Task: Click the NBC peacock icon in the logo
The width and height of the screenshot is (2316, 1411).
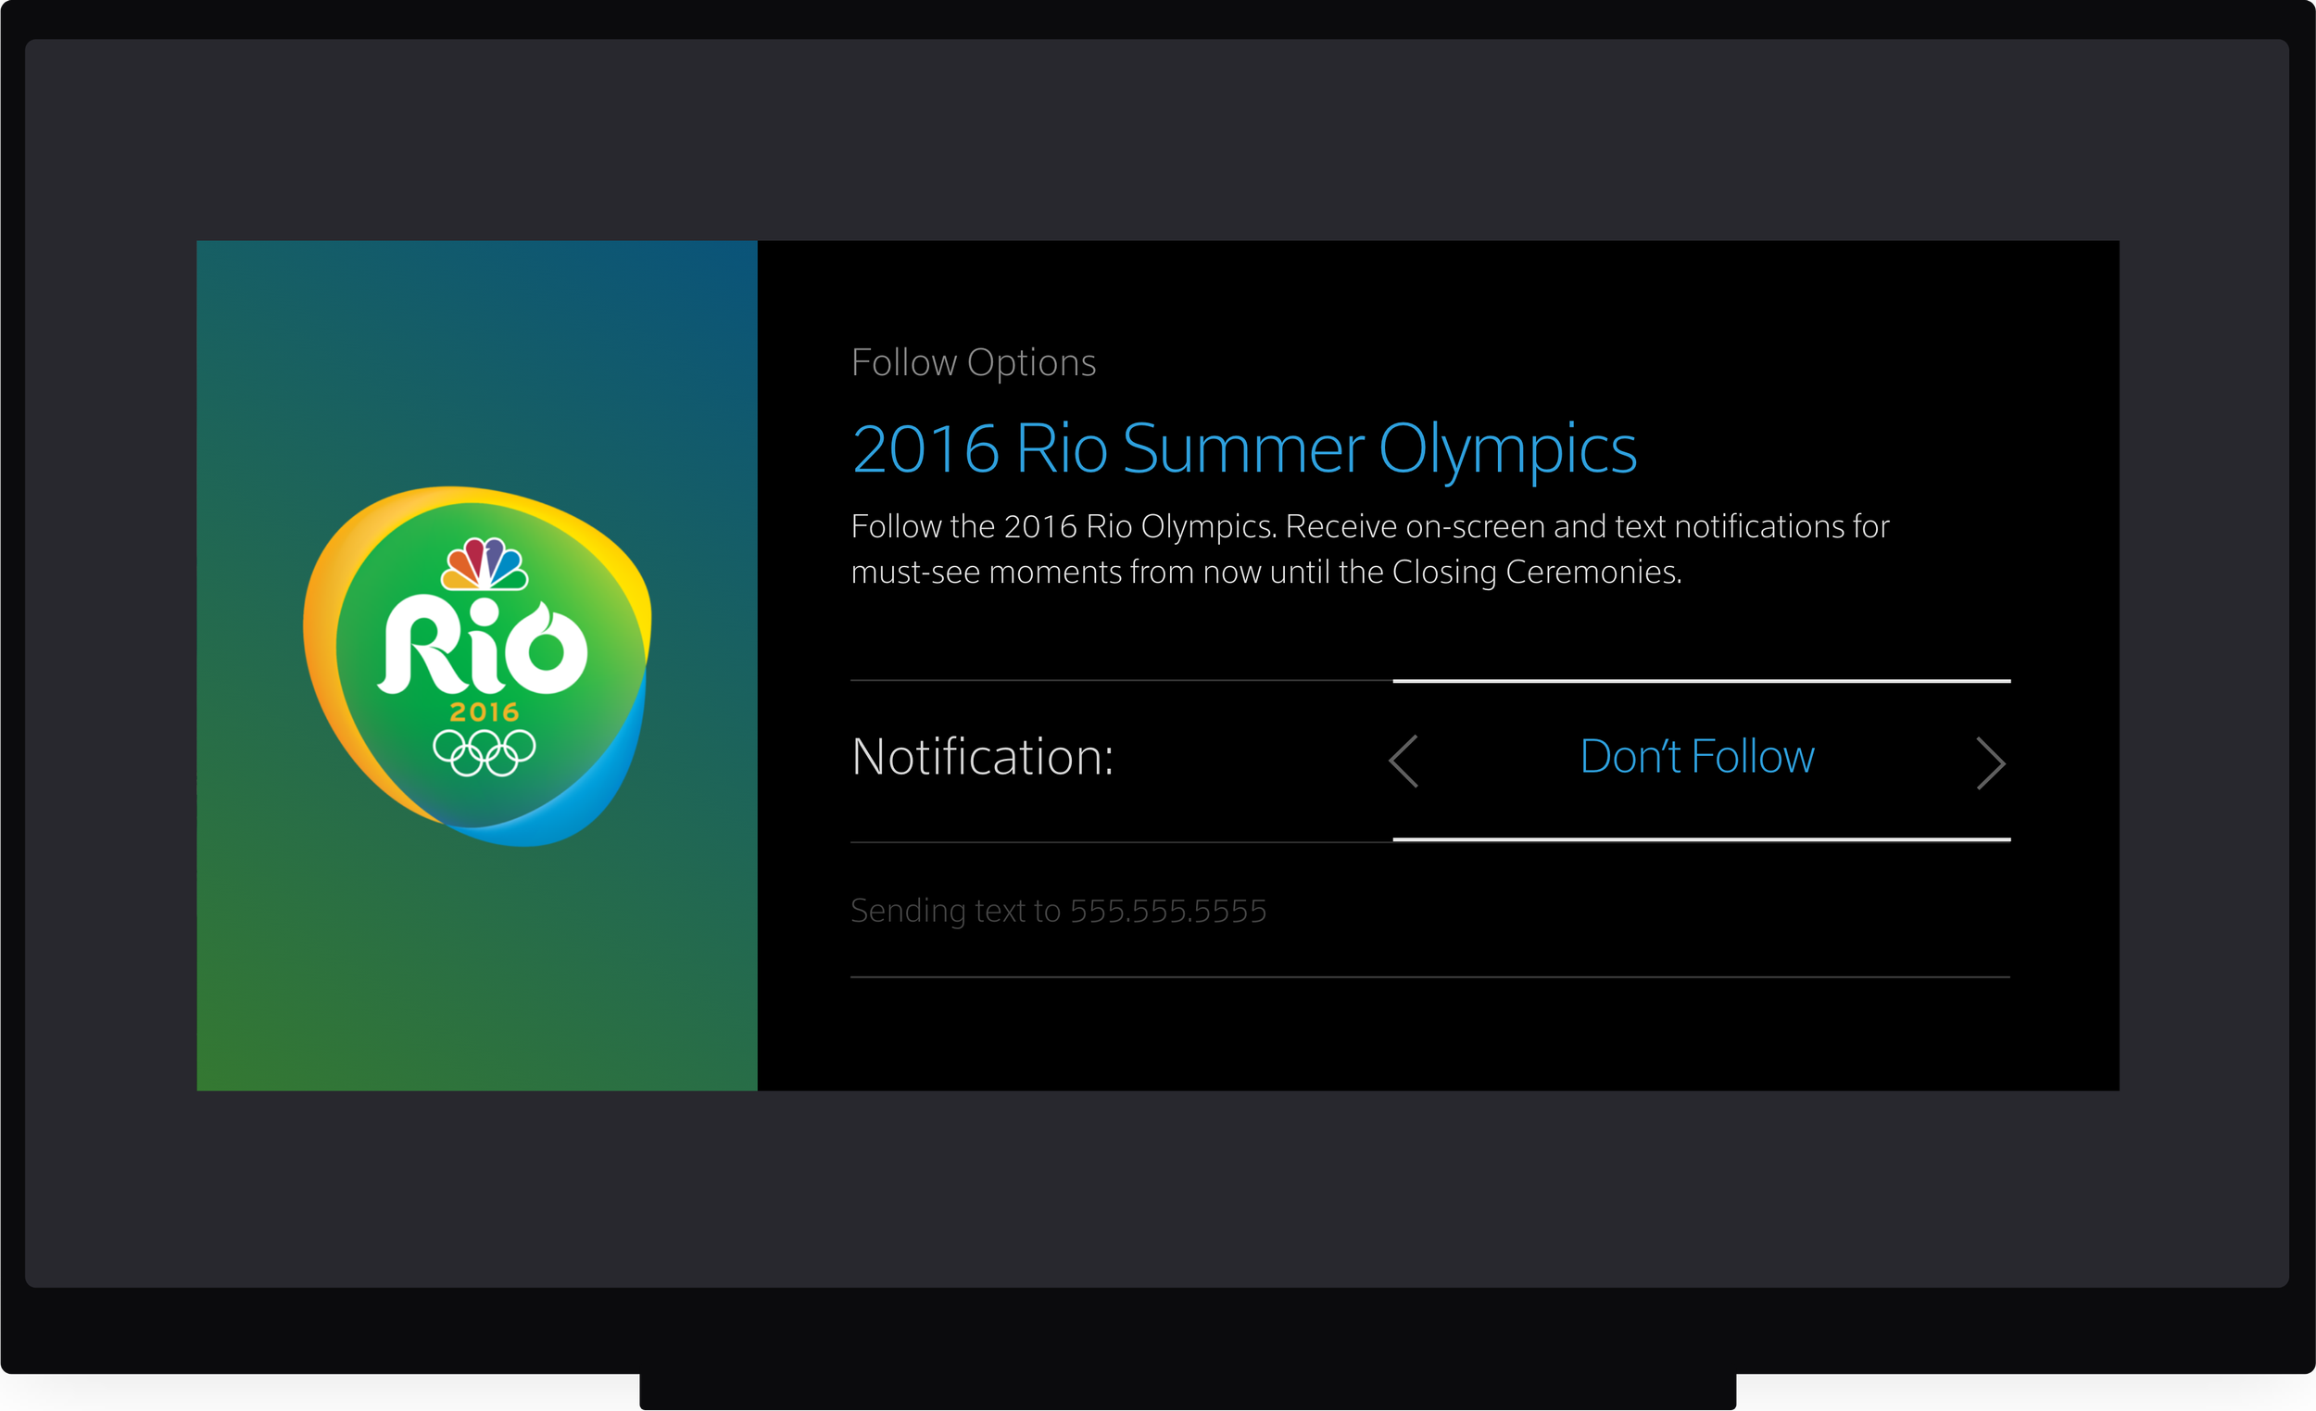Action: pyautogui.click(x=485, y=564)
